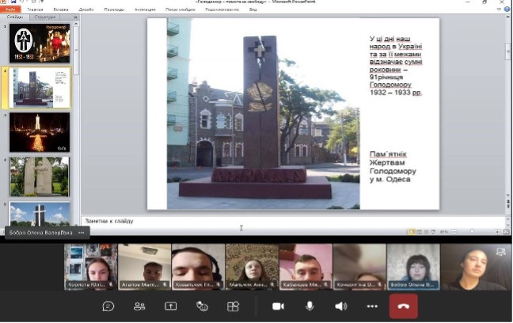This screenshot has height=323, width=513.
Task: Close the slides thumbnail pane
Action: click(77, 16)
